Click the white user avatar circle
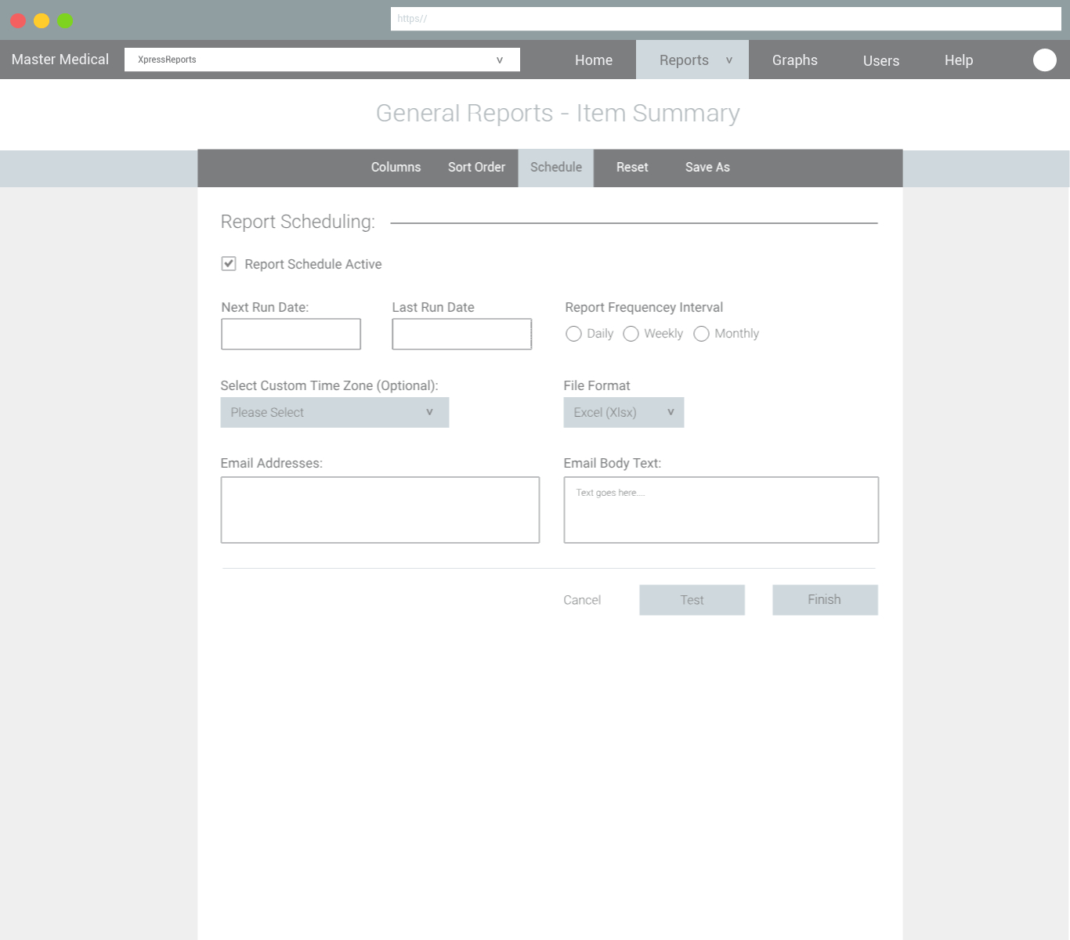 [x=1044, y=60]
